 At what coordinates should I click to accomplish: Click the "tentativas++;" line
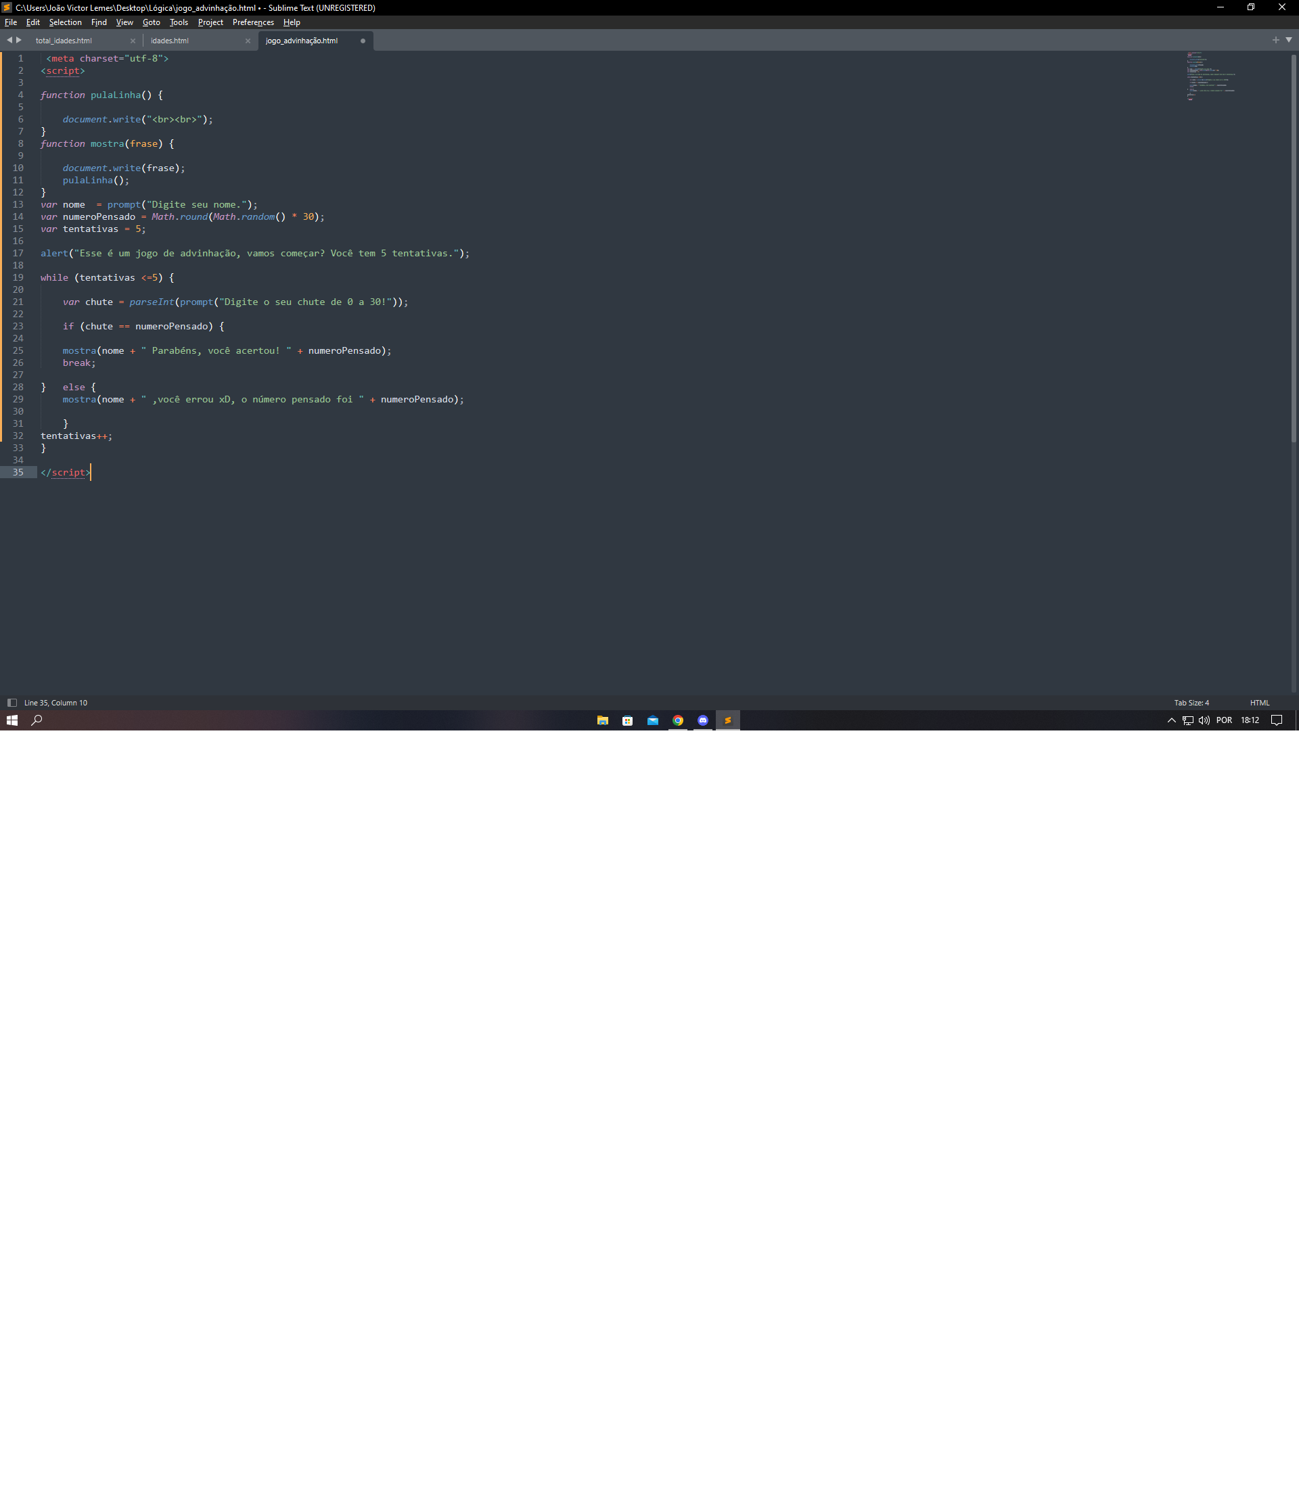click(76, 436)
